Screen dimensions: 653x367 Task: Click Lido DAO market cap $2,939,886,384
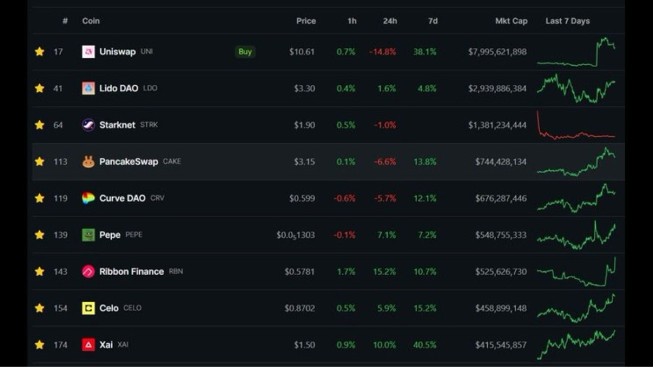497,88
